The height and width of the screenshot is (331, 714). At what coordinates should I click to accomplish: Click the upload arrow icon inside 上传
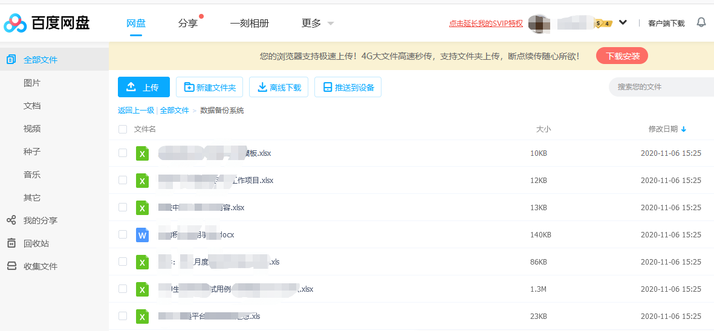click(x=131, y=87)
